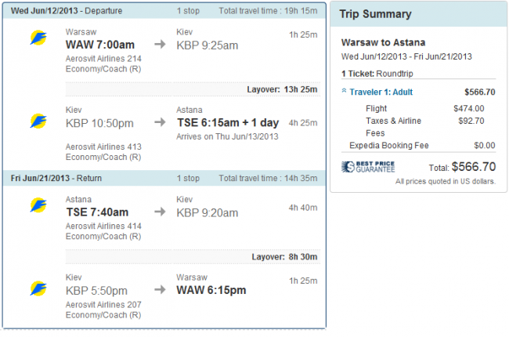Collapse the Traveler 1: Adult price breakdown

[x=345, y=92]
